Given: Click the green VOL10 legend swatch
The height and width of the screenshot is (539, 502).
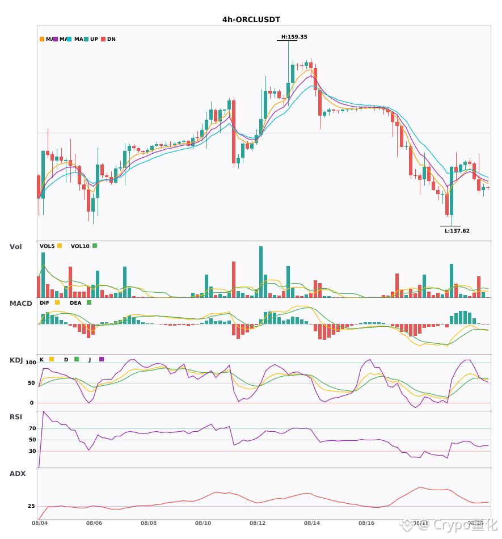Looking at the screenshot, I should click(x=95, y=246).
